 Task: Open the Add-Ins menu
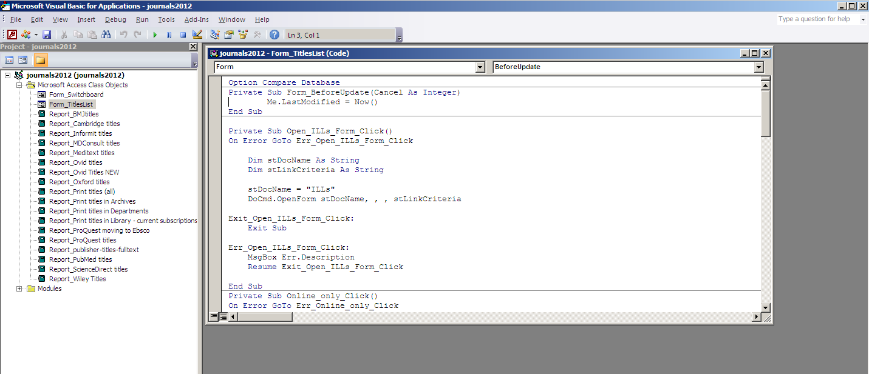coord(197,19)
